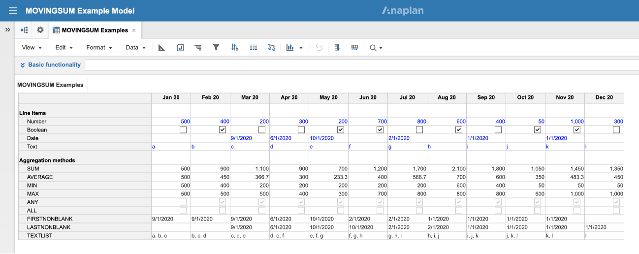Viewport: 639px width, 254px height.
Task: Select the Jan 20 column header
Action: (x=171, y=97)
